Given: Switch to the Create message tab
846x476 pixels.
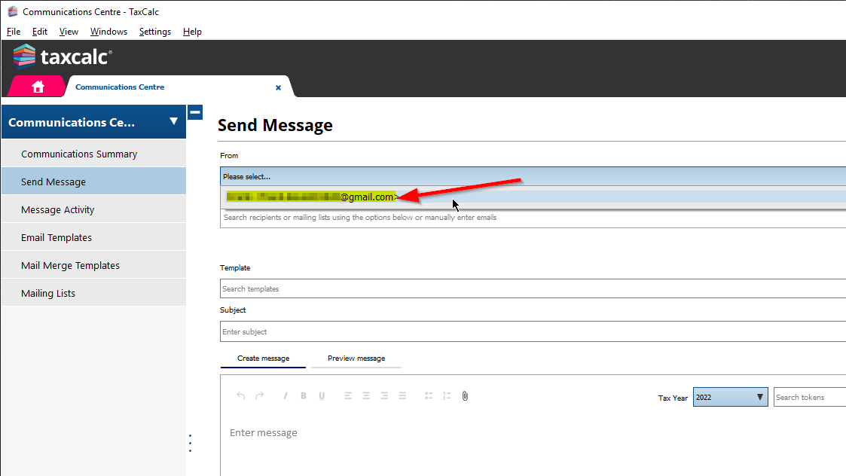Looking at the screenshot, I should click(264, 359).
